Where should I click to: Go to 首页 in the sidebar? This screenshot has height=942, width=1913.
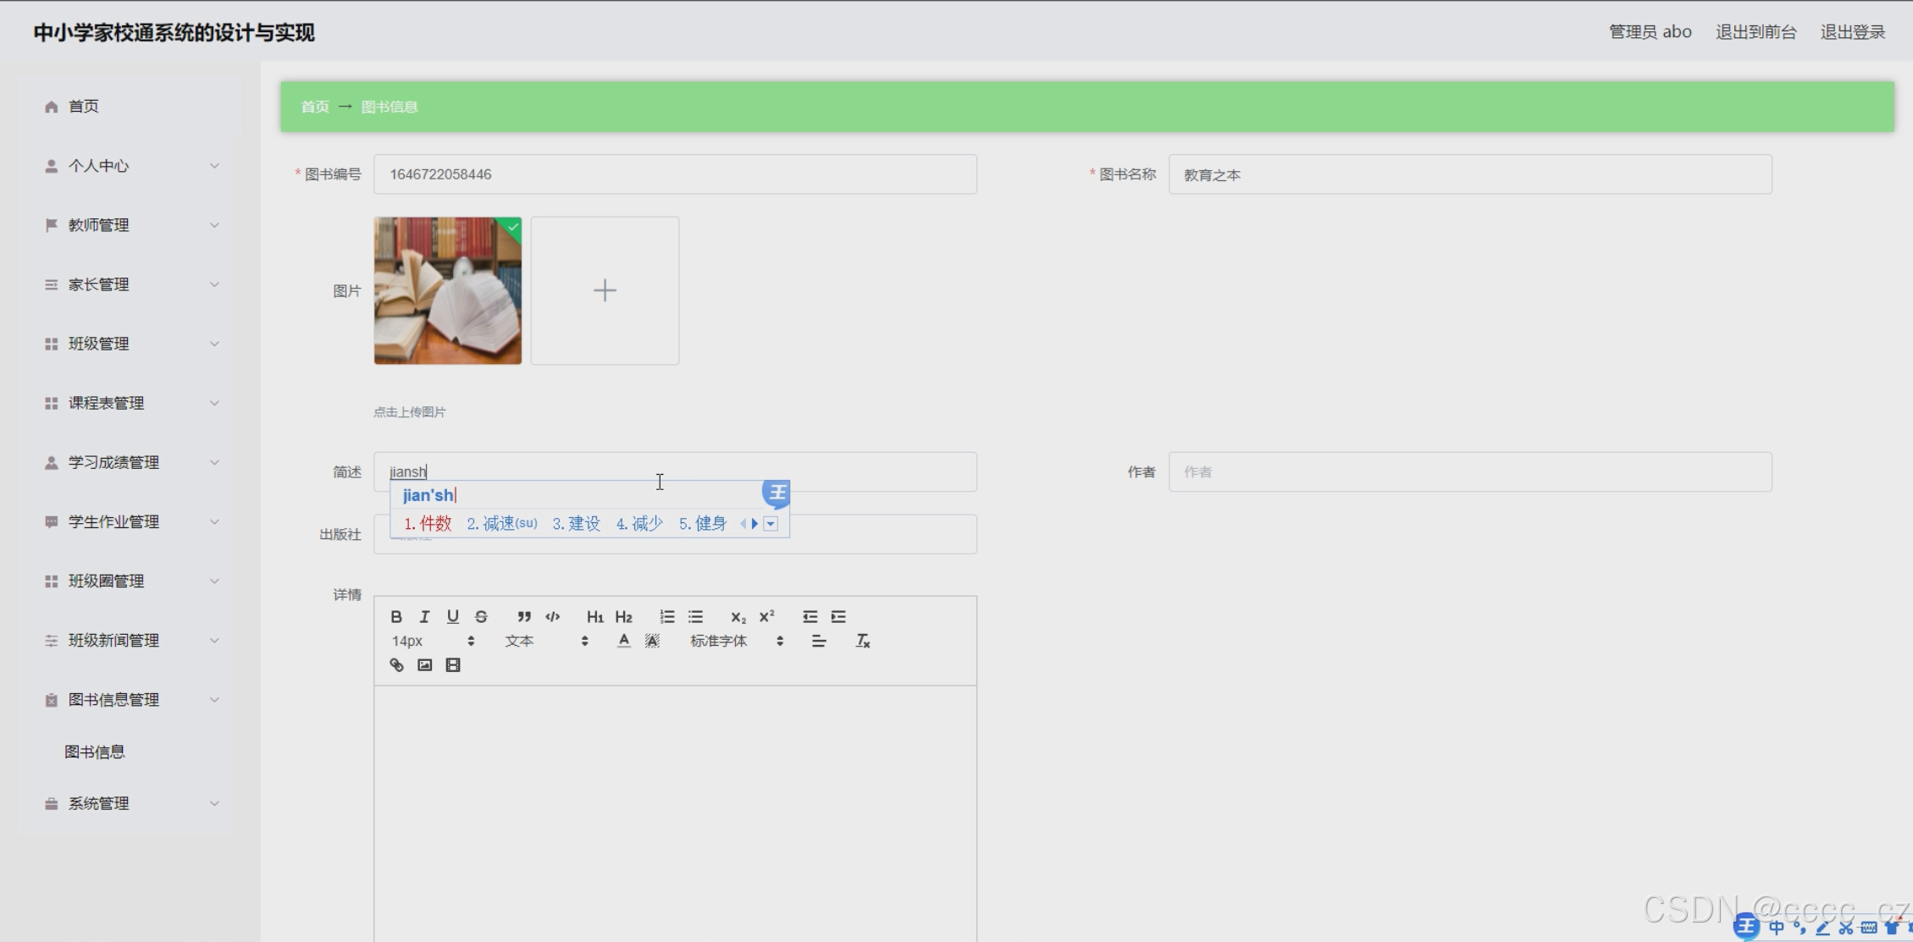[83, 107]
